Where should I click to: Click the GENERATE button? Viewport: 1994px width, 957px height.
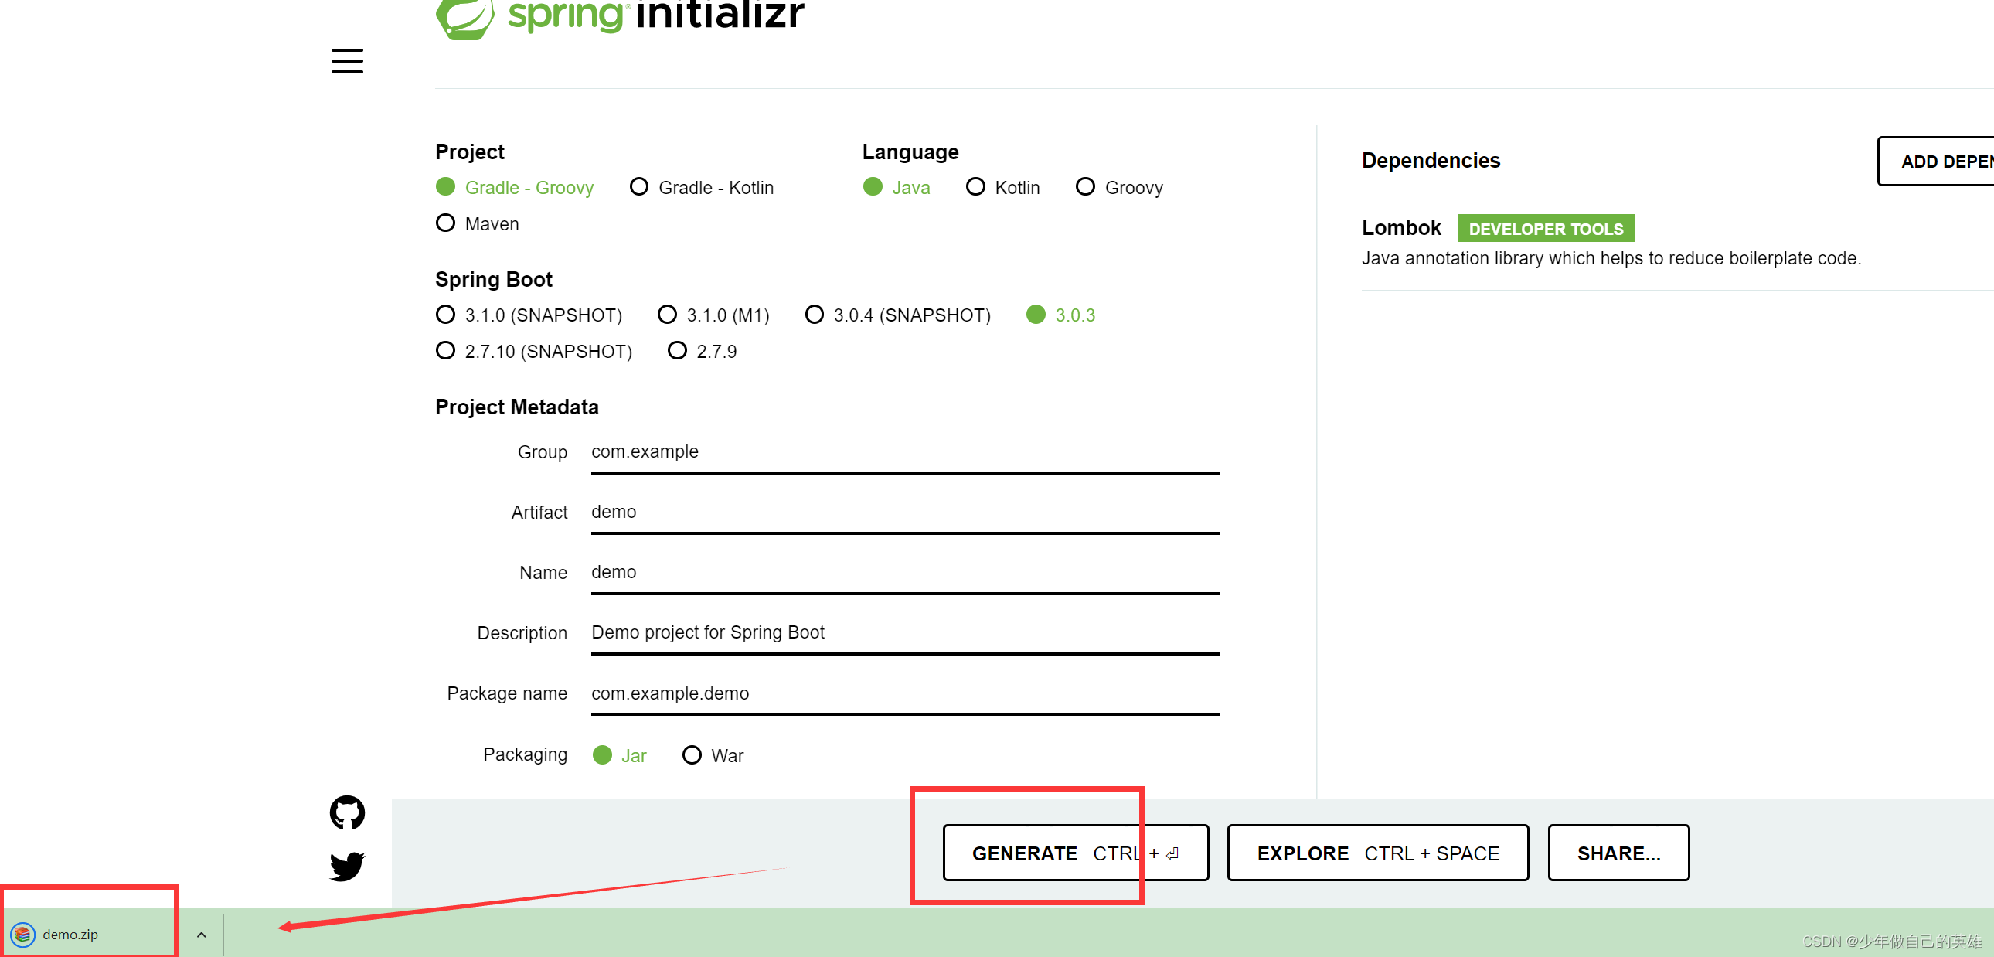pyautogui.click(x=1074, y=853)
